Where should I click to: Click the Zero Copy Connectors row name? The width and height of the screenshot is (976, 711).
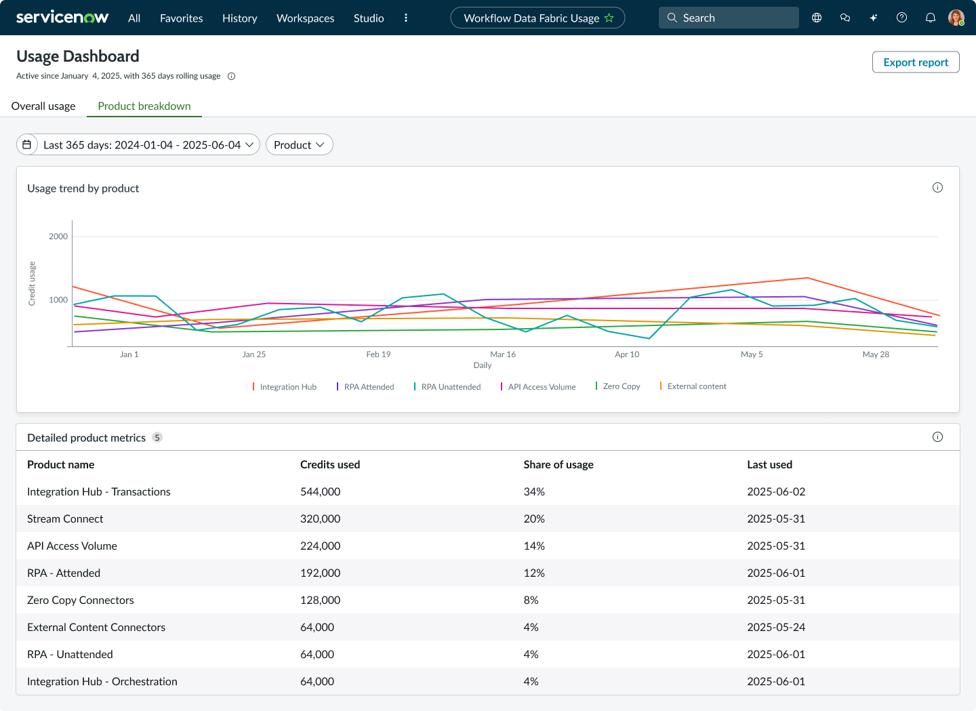81,600
